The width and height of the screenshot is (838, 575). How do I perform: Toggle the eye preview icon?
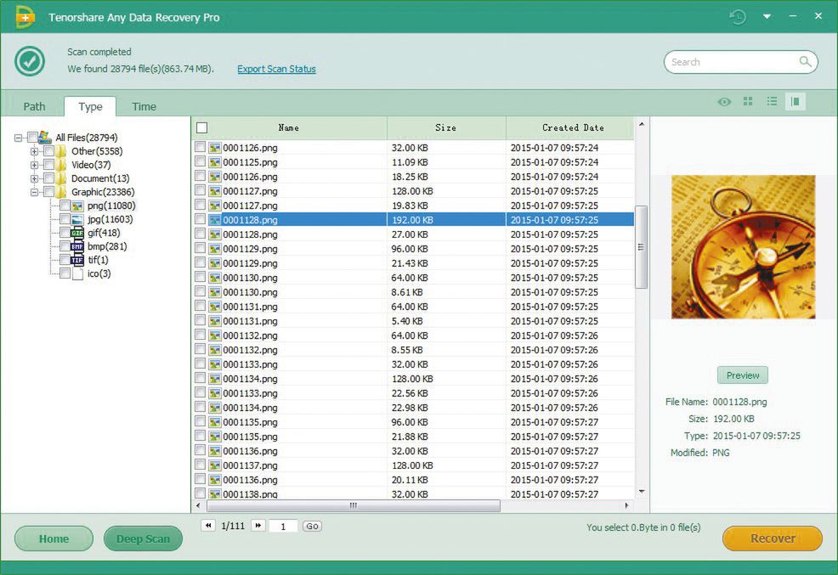pos(724,102)
